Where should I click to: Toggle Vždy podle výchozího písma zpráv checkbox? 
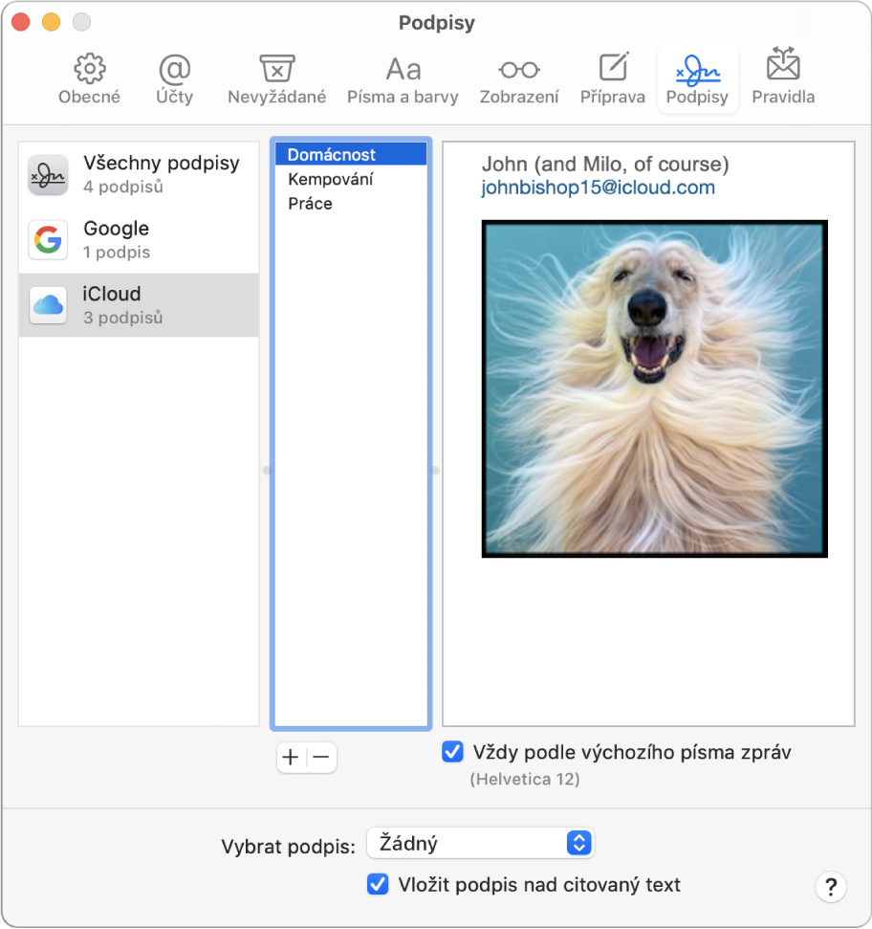[453, 752]
